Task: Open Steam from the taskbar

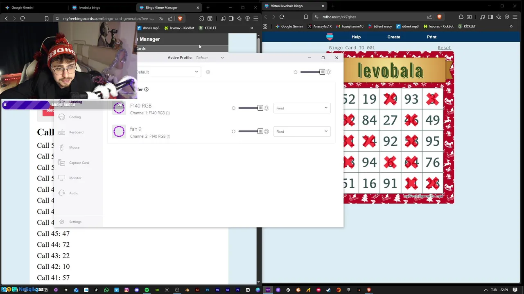Action: [328, 290]
